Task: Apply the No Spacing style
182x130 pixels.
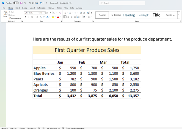Action: pyautogui.click(x=116, y=15)
